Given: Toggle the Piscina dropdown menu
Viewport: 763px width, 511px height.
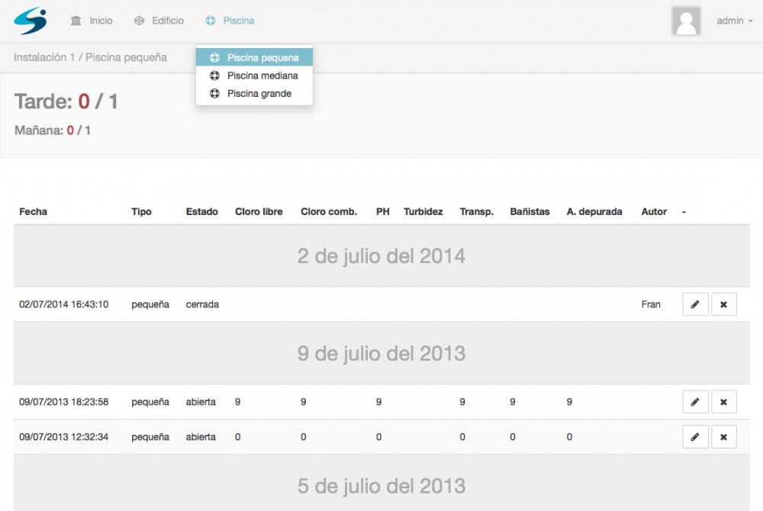Looking at the screenshot, I should pos(230,21).
